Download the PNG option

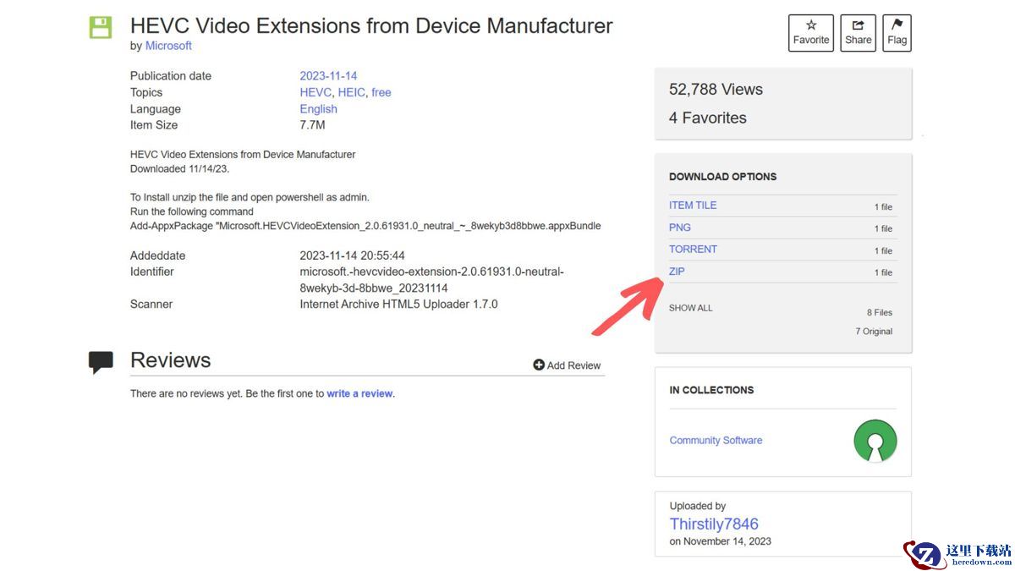coord(680,228)
